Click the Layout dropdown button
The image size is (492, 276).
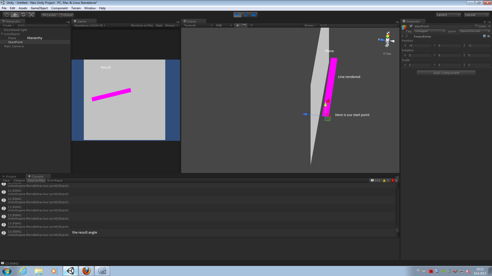pyautogui.click(x=476, y=15)
